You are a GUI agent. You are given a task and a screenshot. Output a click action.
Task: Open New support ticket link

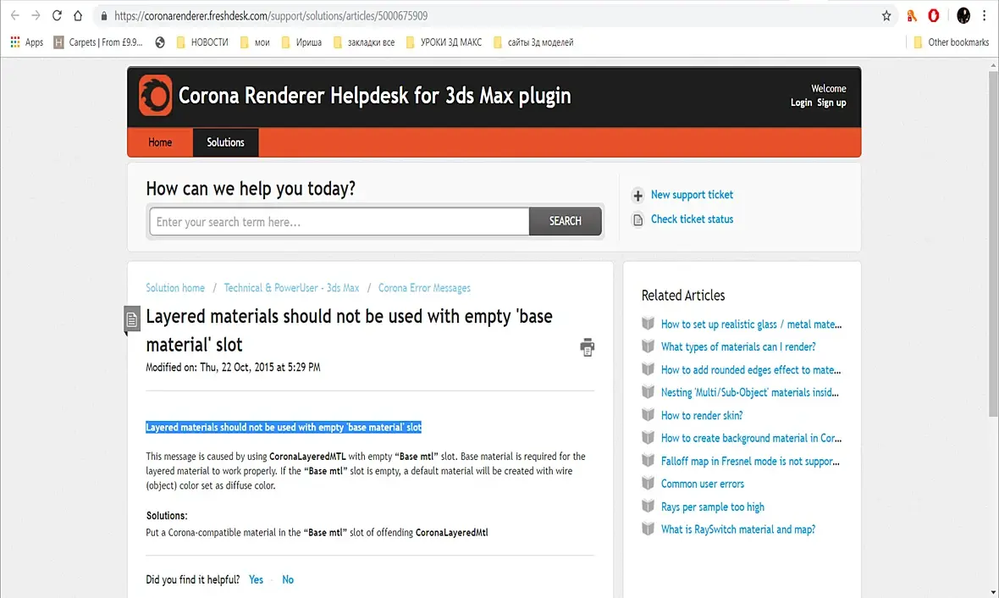pos(692,195)
